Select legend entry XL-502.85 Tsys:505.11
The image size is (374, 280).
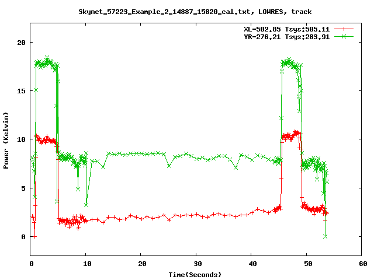286,29
